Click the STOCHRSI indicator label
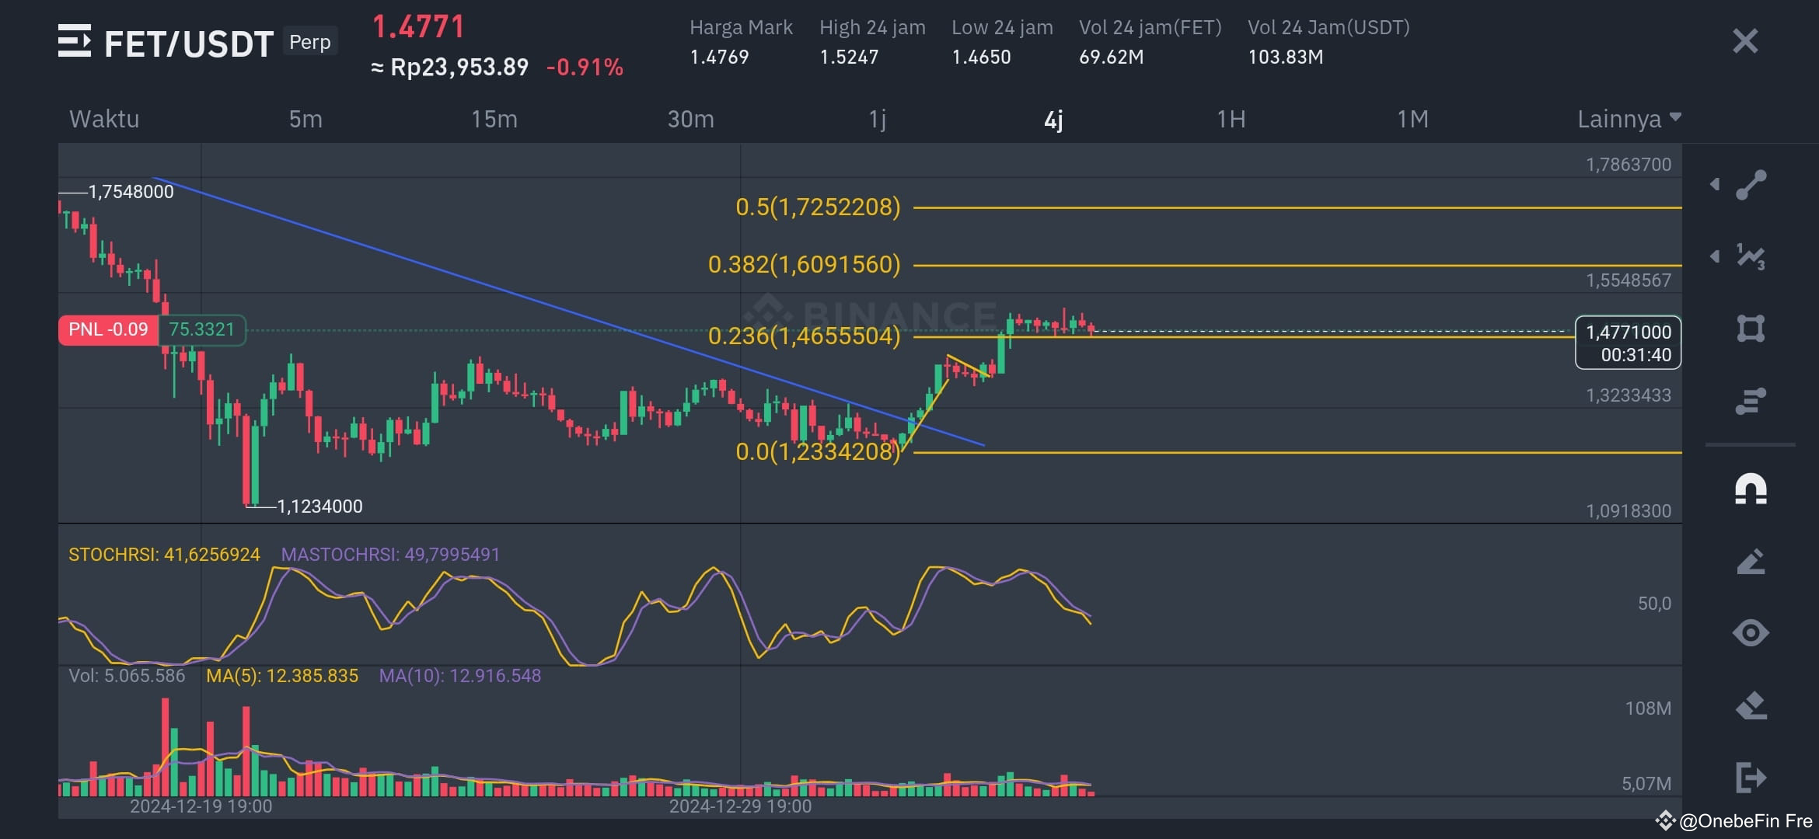This screenshot has height=839, width=1819. point(164,555)
